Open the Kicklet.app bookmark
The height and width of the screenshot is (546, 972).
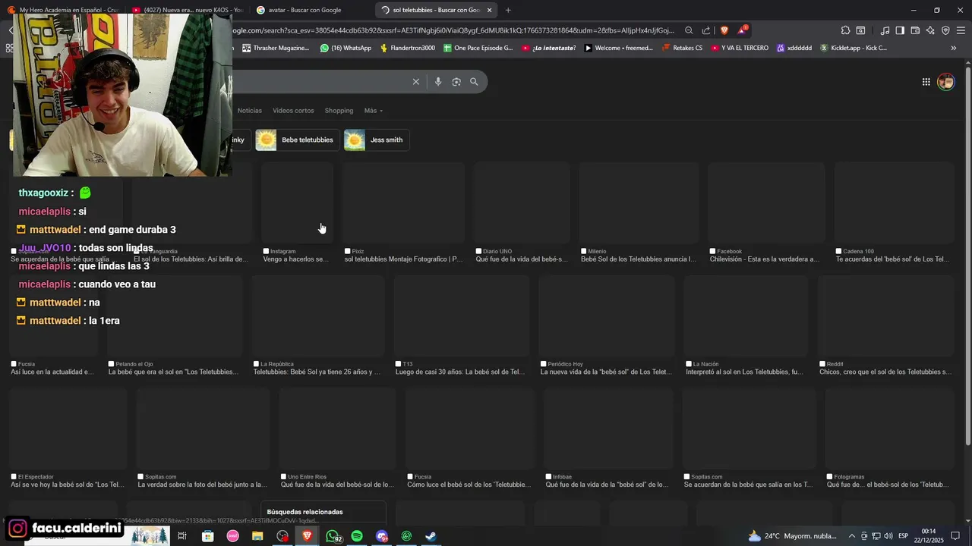coord(854,48)
